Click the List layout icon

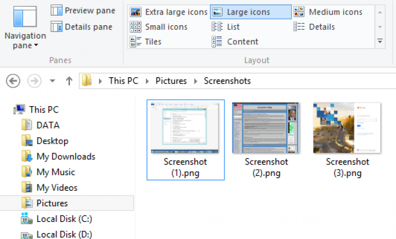pyautogui.click(x=217, y=27)
